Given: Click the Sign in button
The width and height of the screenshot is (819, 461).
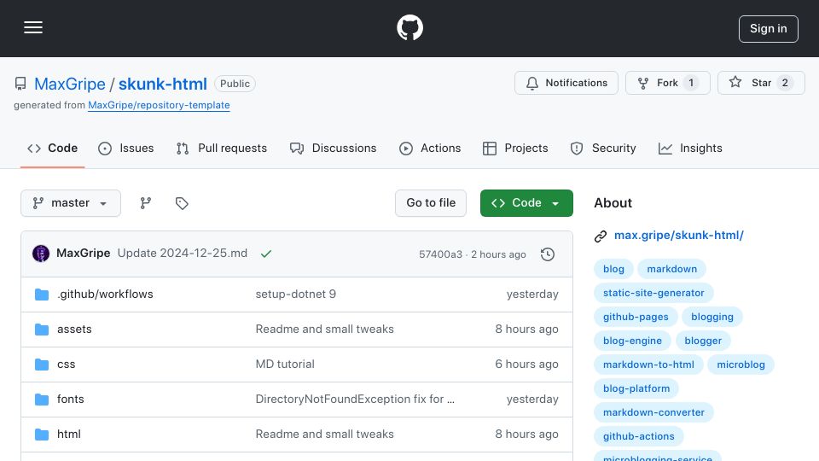Looking at the screenshot, I should (x=768, y=29).
